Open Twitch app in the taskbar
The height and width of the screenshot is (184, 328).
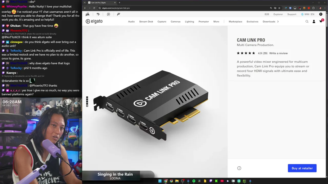click(211, 181)
